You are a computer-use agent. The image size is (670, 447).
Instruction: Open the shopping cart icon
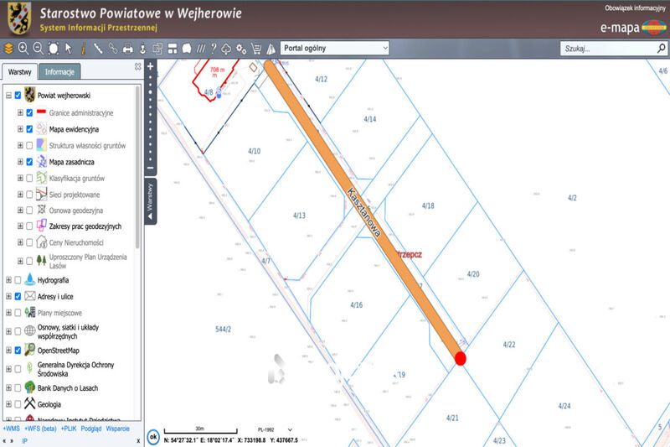(x=256, y=49)
